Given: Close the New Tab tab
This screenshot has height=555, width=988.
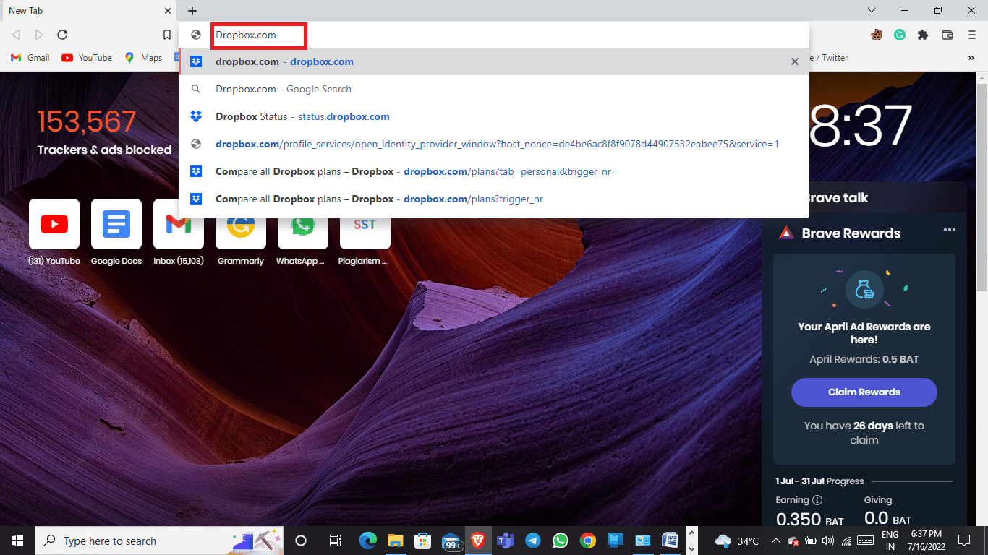Looking at the screenshot, I should [x=168, y=11].
